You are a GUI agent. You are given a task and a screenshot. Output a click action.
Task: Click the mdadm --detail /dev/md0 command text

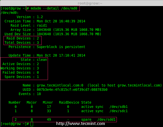(x=53, y=9)
